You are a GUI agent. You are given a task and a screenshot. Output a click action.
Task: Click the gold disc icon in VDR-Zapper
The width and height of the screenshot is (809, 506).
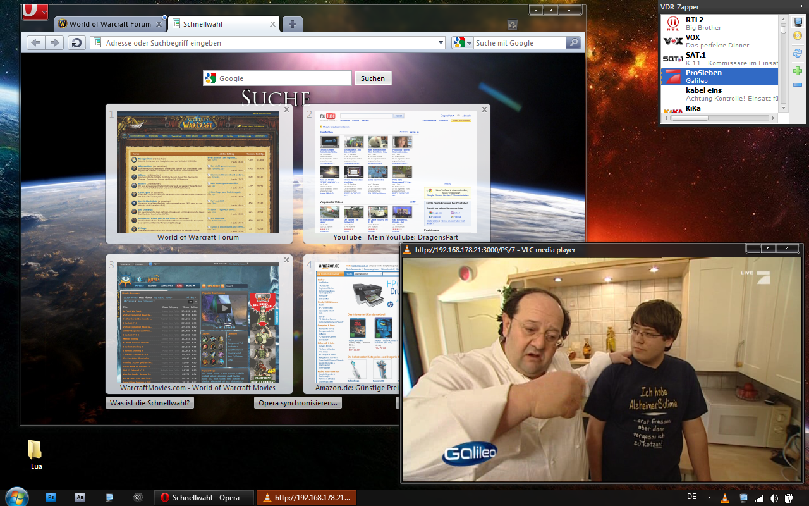798,35
